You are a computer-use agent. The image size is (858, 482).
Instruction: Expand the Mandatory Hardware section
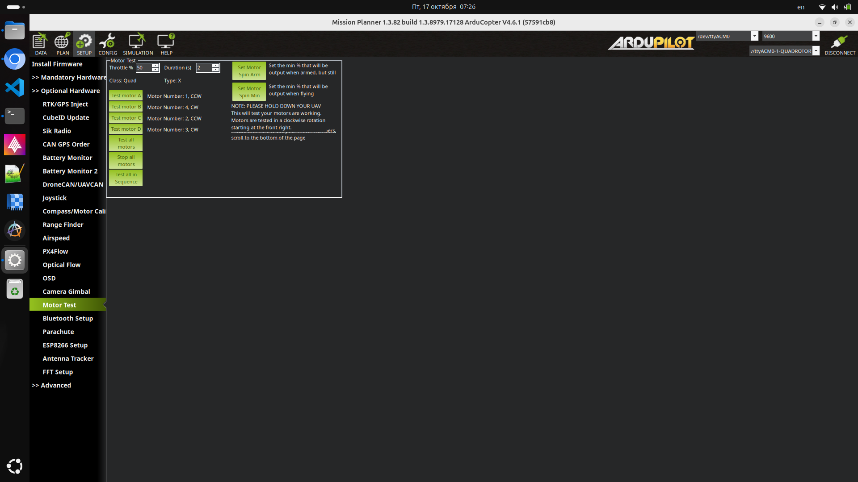(69, 77)
